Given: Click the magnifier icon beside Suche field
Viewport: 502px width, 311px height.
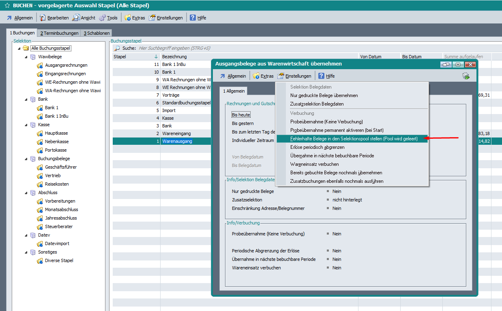Looking at the screenshot, I should [117, 48].
